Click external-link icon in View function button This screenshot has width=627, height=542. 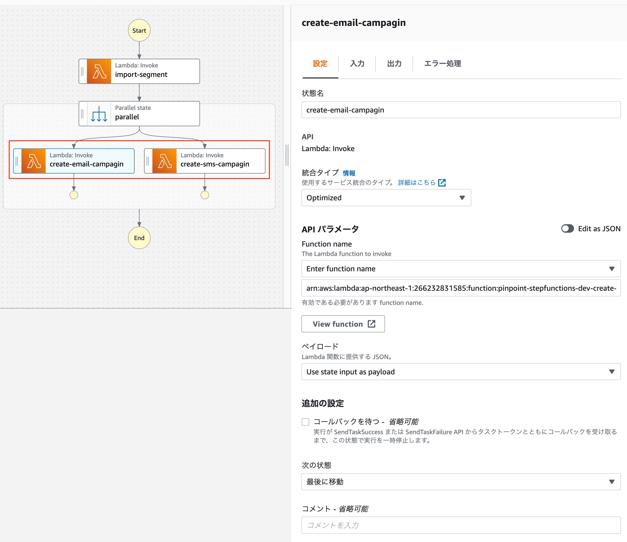pos(372,324)
